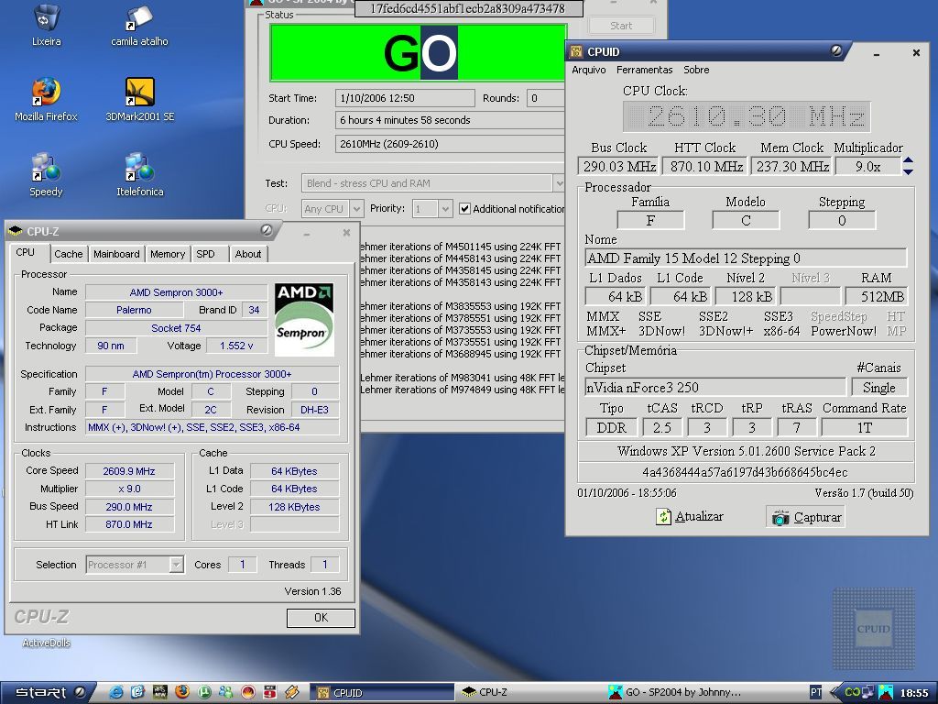Open the Lixeira recycle bin icon

[x=46, y=25]
